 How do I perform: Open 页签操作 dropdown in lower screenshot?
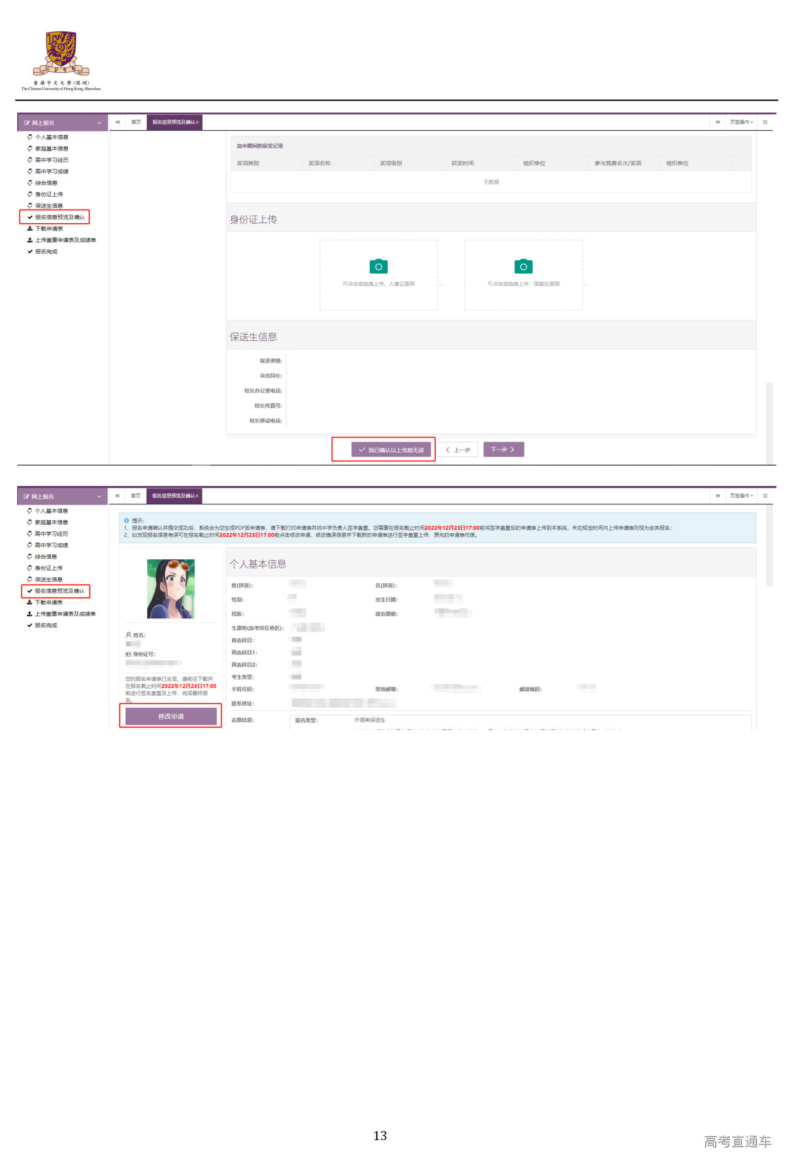(741, 496)
